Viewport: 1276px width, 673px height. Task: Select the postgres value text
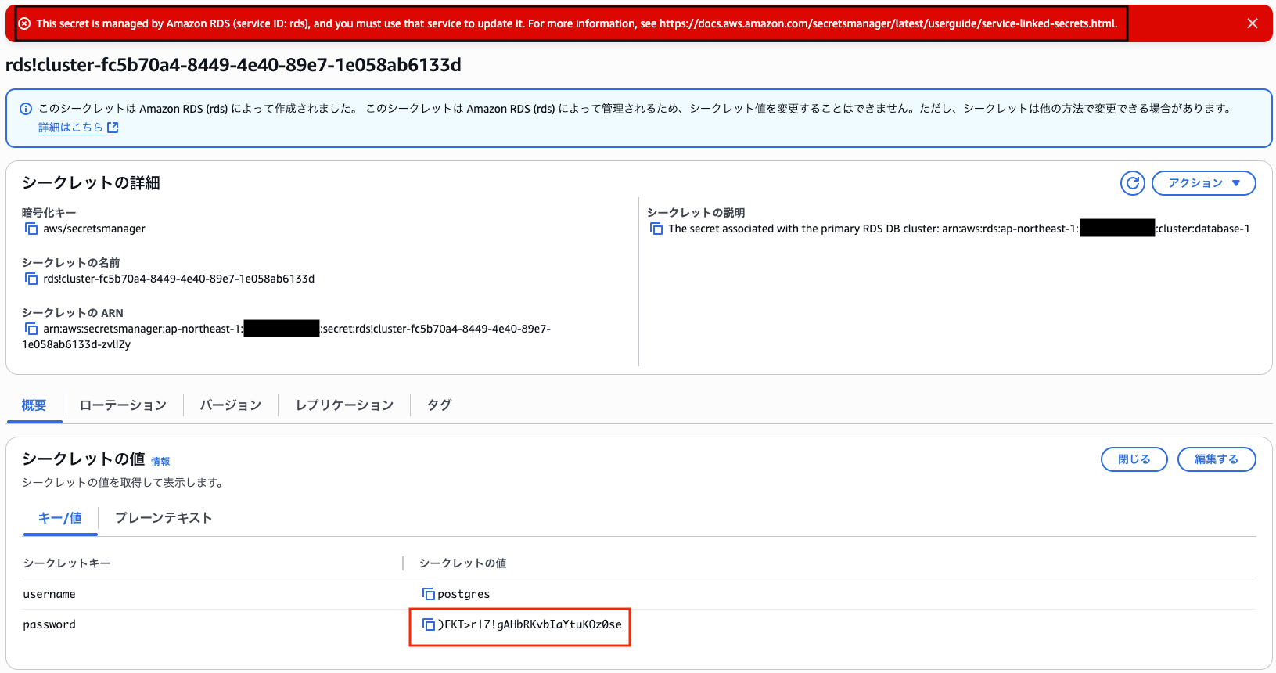click(463, 594)
